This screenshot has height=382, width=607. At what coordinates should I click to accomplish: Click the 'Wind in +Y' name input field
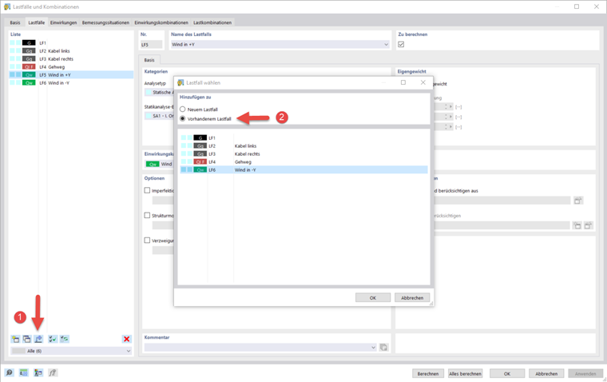280,45
